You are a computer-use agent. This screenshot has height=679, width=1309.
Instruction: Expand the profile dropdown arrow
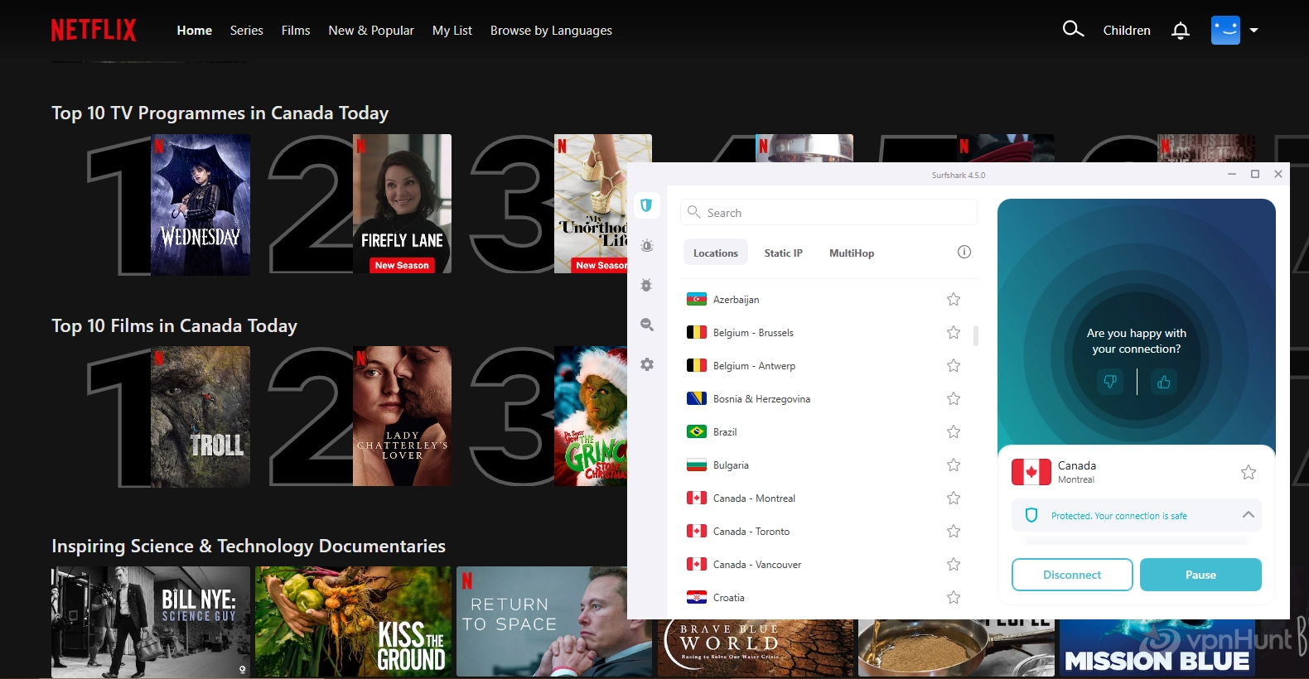coord(1253,30)
